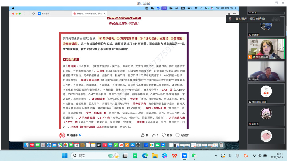Maximize/restore the 腾讯会议 window
287x161 pixels.
276,3
